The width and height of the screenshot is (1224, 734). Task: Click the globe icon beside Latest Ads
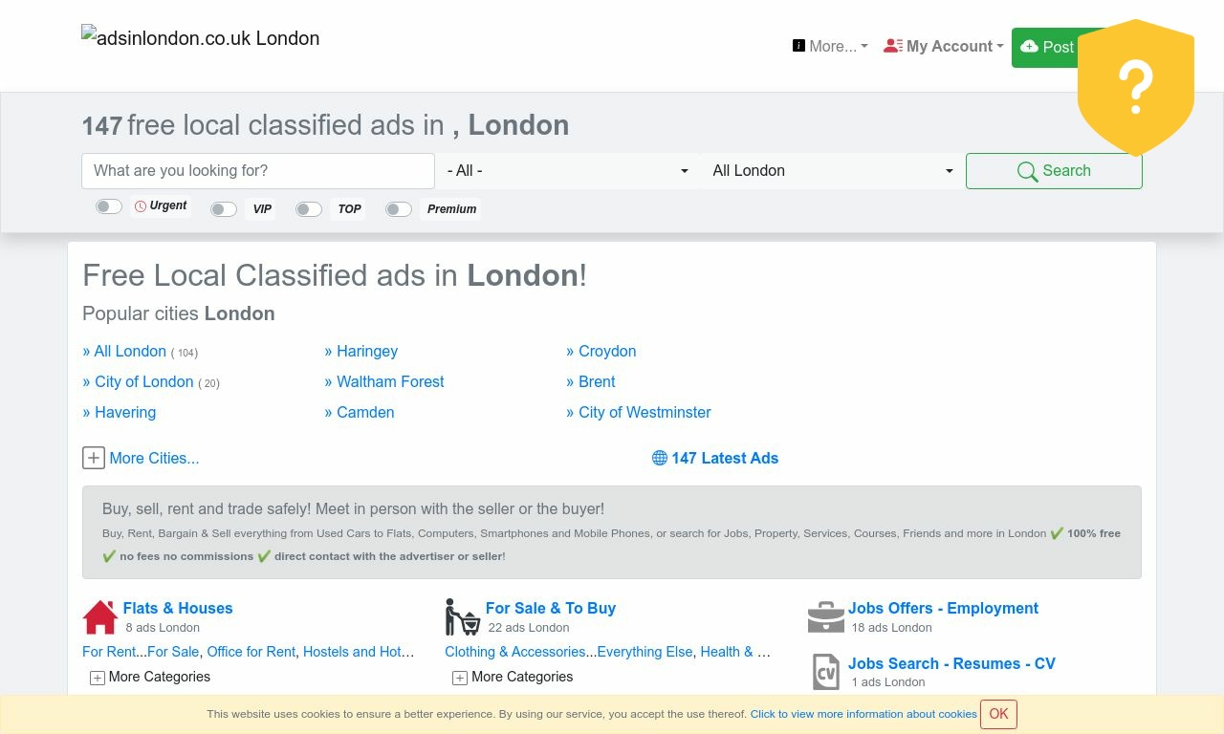660,458
